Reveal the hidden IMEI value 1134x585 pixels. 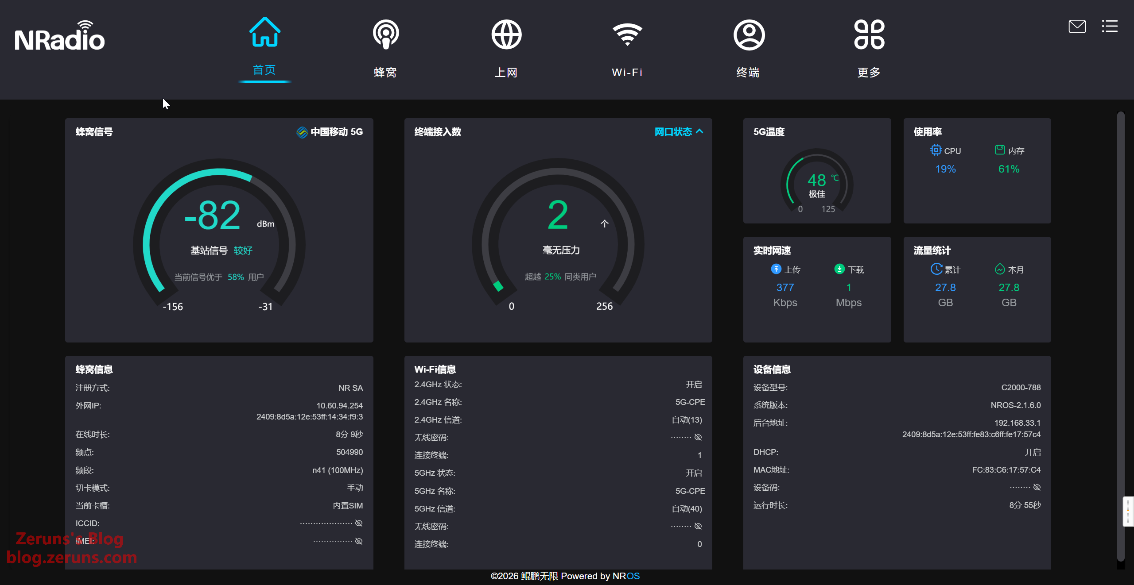pos(359,541)
